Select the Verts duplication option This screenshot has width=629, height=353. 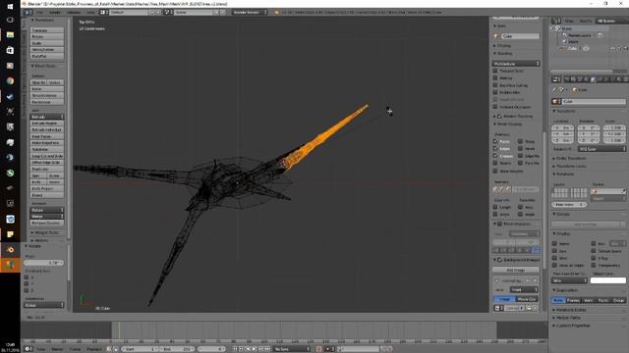tap(589, 300)
